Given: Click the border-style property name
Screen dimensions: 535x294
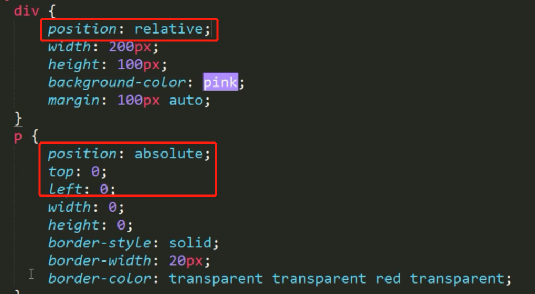Looking at the screenshot, I should tap(100, 243).
